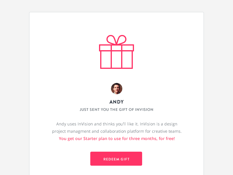Click the 'Andy uses InVision' description line

[x=116, y=124]
